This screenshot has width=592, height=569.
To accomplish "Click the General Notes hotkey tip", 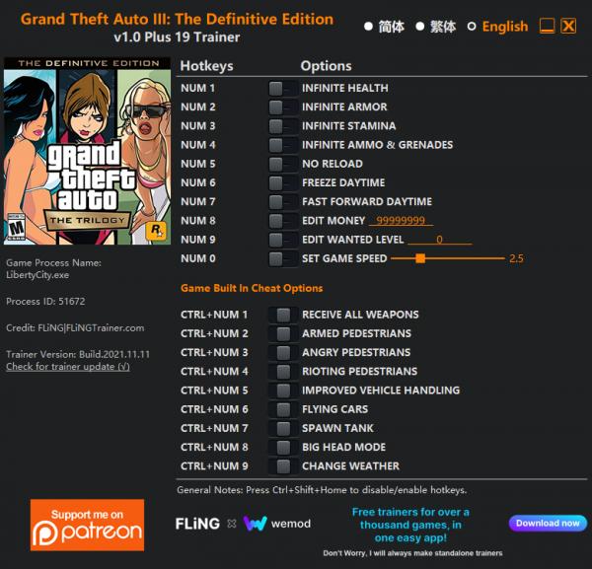I will tap(322, 490).
